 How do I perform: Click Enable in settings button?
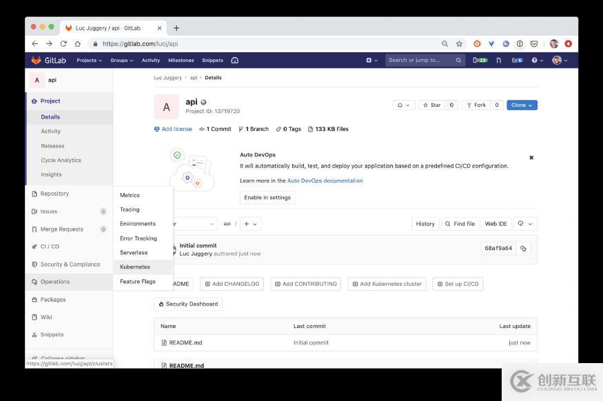pos(267,198)
